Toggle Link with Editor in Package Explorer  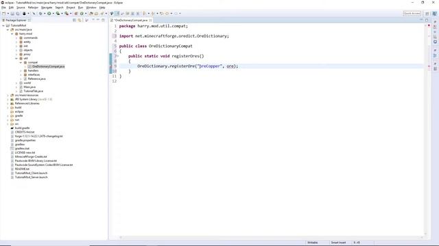click(x=80, y=20)
